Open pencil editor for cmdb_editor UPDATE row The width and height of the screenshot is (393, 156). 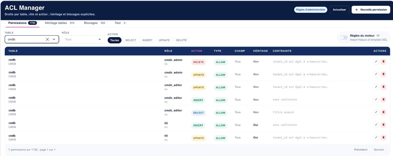376,87
